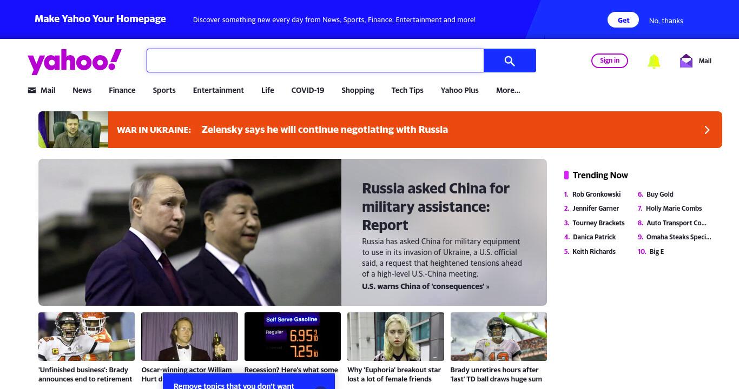
Task: Select trending topic Danica Patrick
Action: (594, 237)
